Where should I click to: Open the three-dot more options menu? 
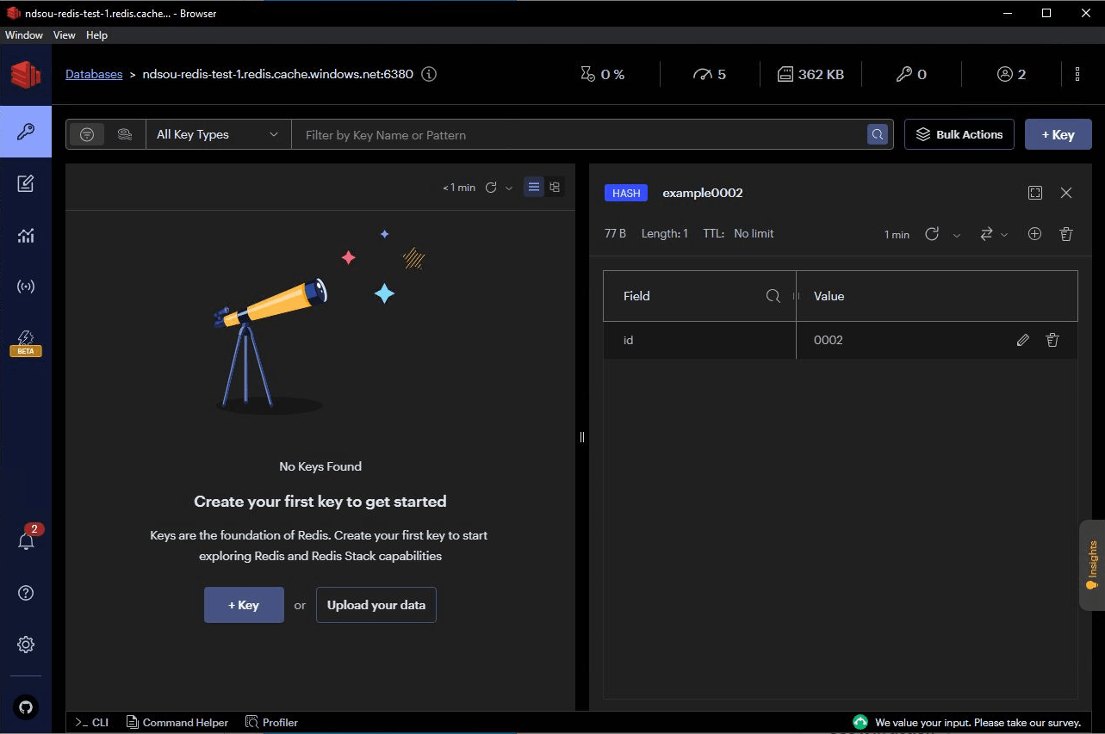[1077, 74]
